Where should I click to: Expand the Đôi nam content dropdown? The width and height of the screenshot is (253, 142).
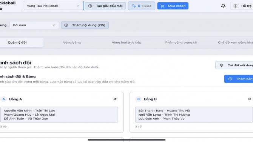(34, 25)
